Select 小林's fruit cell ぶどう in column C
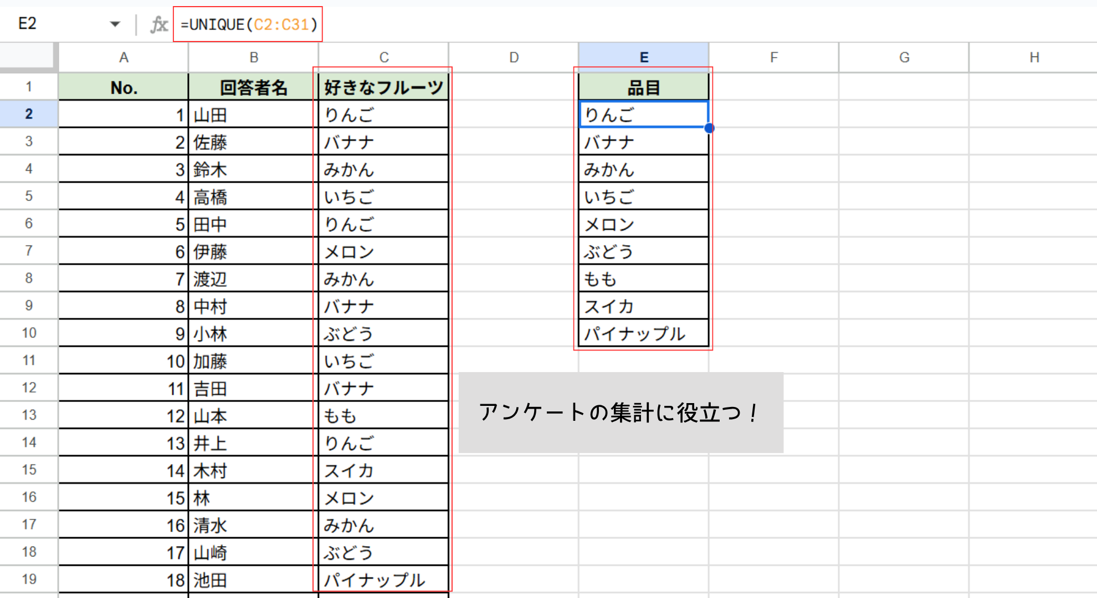The height and width of the screenshot is (598, 1097). [383, 333]
